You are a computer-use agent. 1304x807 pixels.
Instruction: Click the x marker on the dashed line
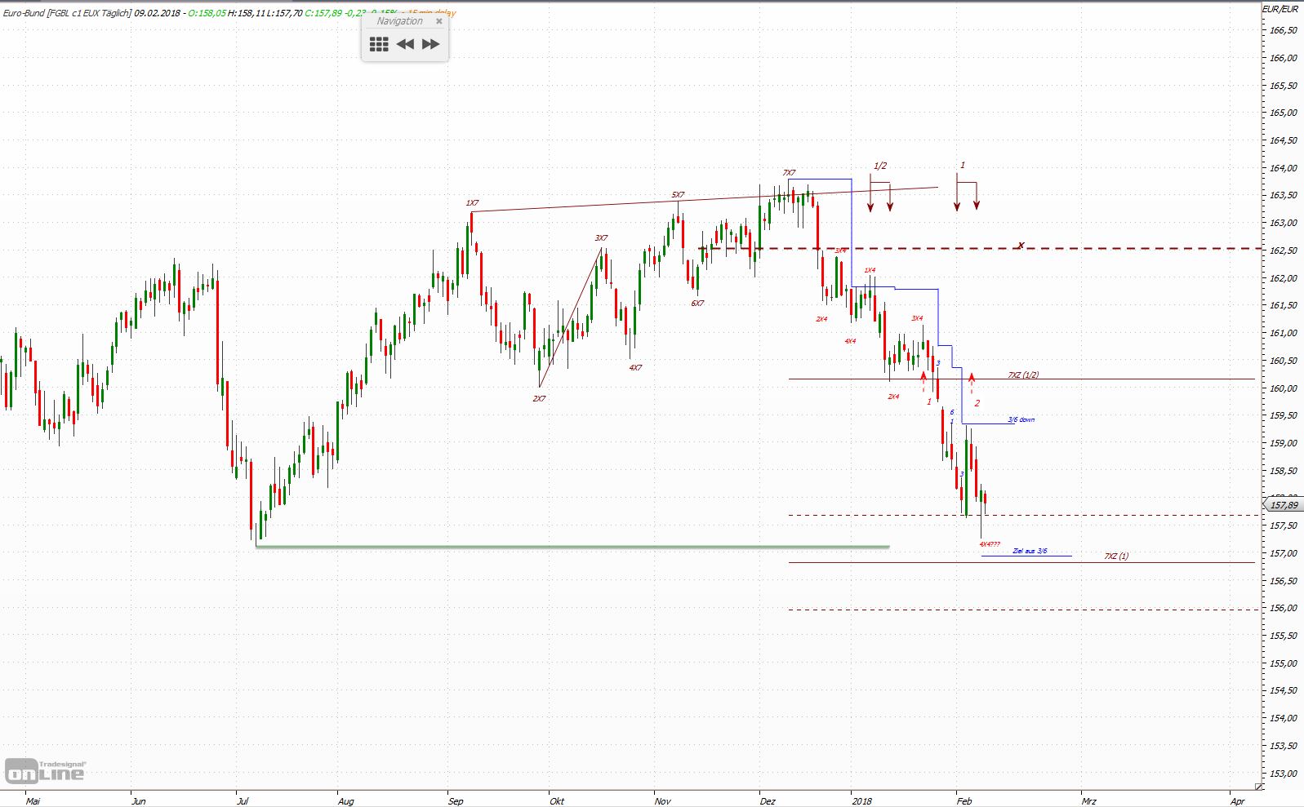click(x=1021, y=245)
